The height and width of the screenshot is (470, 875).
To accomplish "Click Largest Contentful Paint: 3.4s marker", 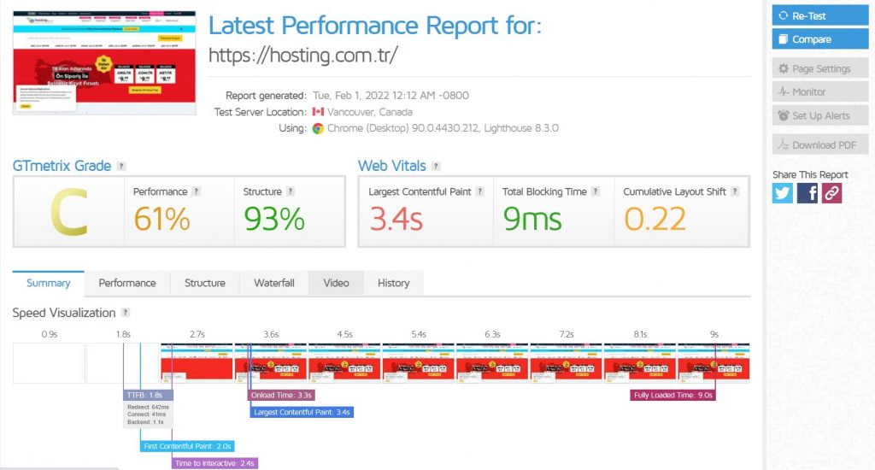I will (302, 412).
